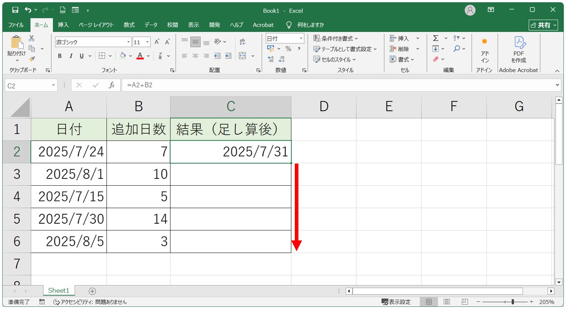Toggle middle vertical alignment
This screenshot has width=567, height=310.
click(x=195, y=42)
